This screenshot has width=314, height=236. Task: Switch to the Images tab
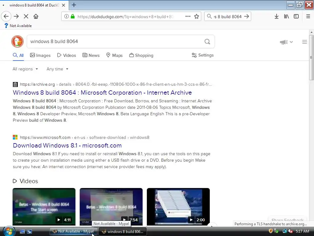tap(40, 55)
